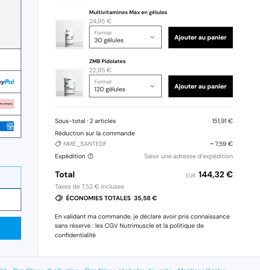Click the ZMB Pidolates product title
The width and height of the screenshot is (260, 270).
(107, 61)
